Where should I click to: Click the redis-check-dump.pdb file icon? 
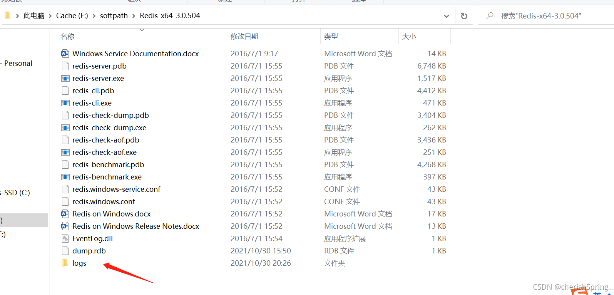click(x=65, y=115)
